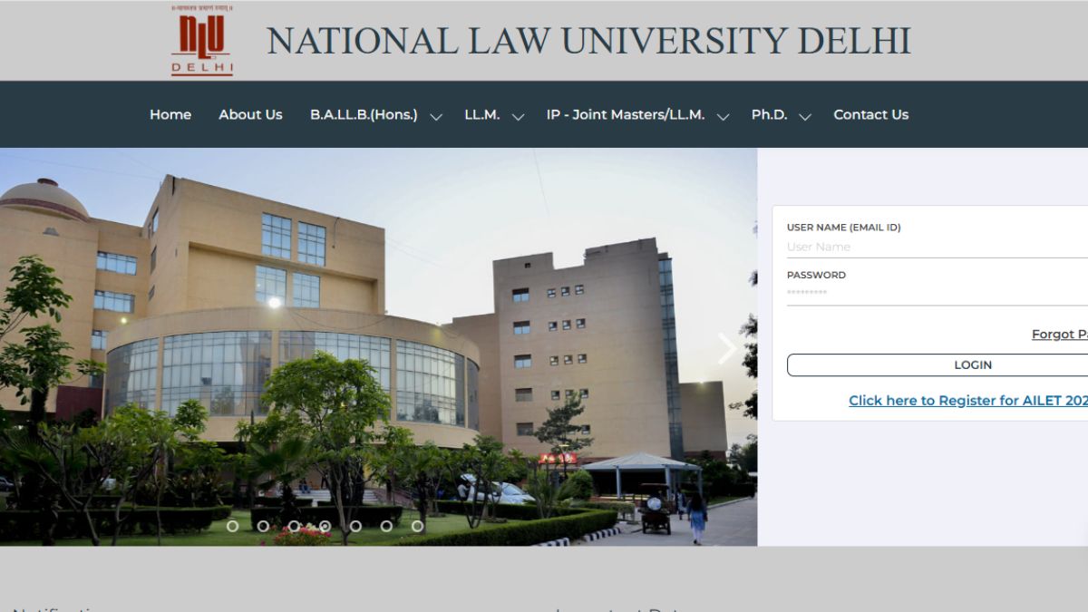
Task: Open the LL.M. menu
Action: point(481,114)
